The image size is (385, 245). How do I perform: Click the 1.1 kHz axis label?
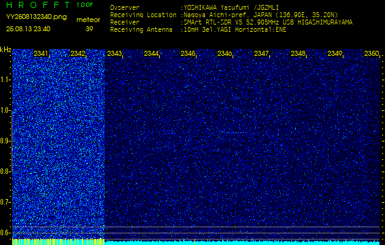5,80
